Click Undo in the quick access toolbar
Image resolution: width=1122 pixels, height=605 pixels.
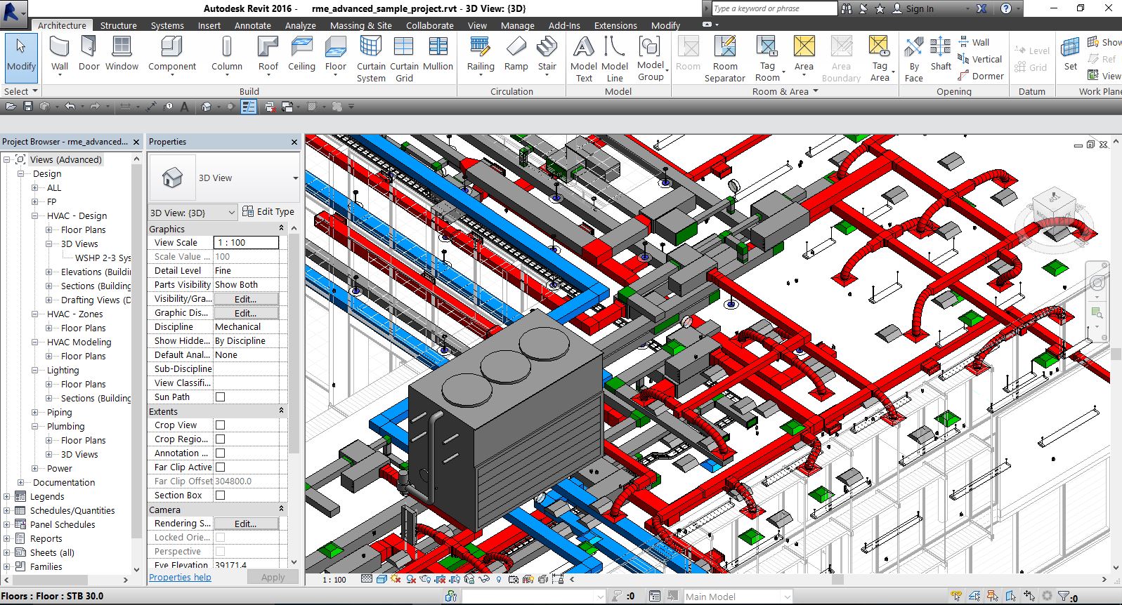pyautogui.click(x=70, y=106)
